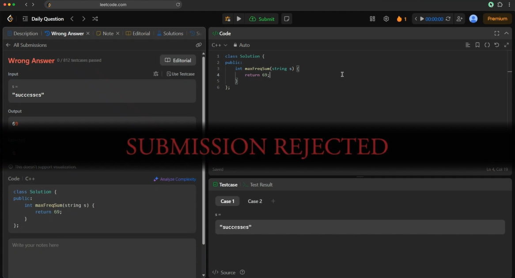515x278 pixels.
Task: Collapse the timer panel with left chevron
Action: click(x=416, y=19)
